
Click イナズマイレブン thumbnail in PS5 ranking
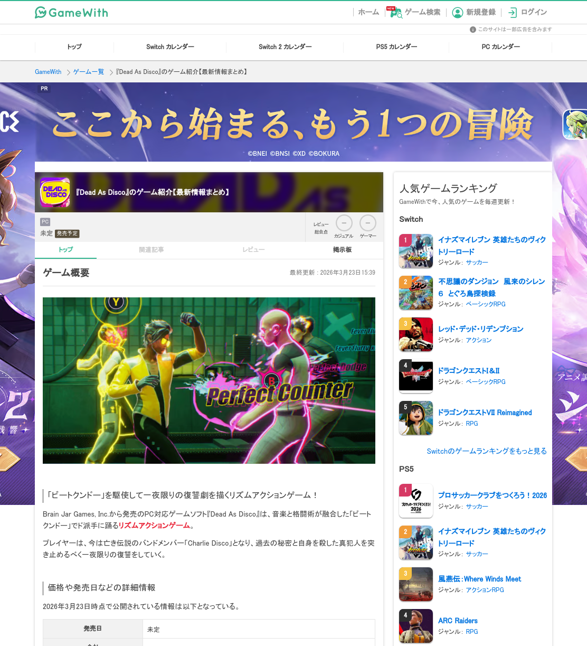pyautogui.click(x=416, y=542)
